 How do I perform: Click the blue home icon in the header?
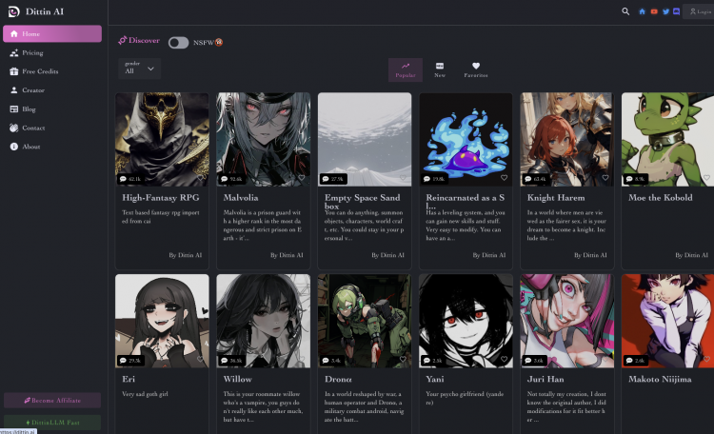[x=642, y=11]
